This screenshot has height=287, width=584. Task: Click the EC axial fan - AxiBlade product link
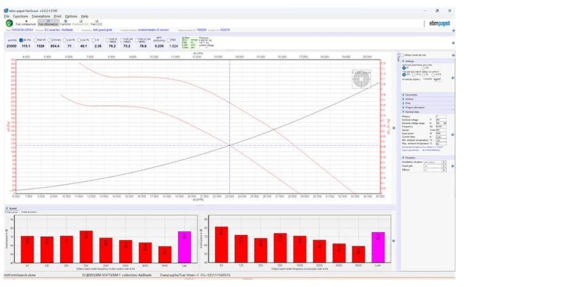[x=59, y=30]
